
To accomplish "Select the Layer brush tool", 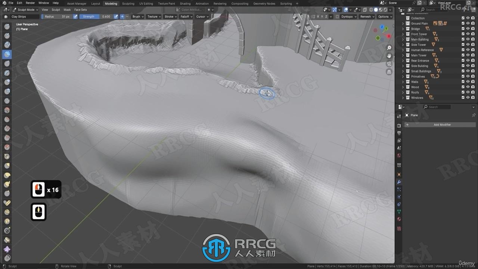I will point(7,73).
